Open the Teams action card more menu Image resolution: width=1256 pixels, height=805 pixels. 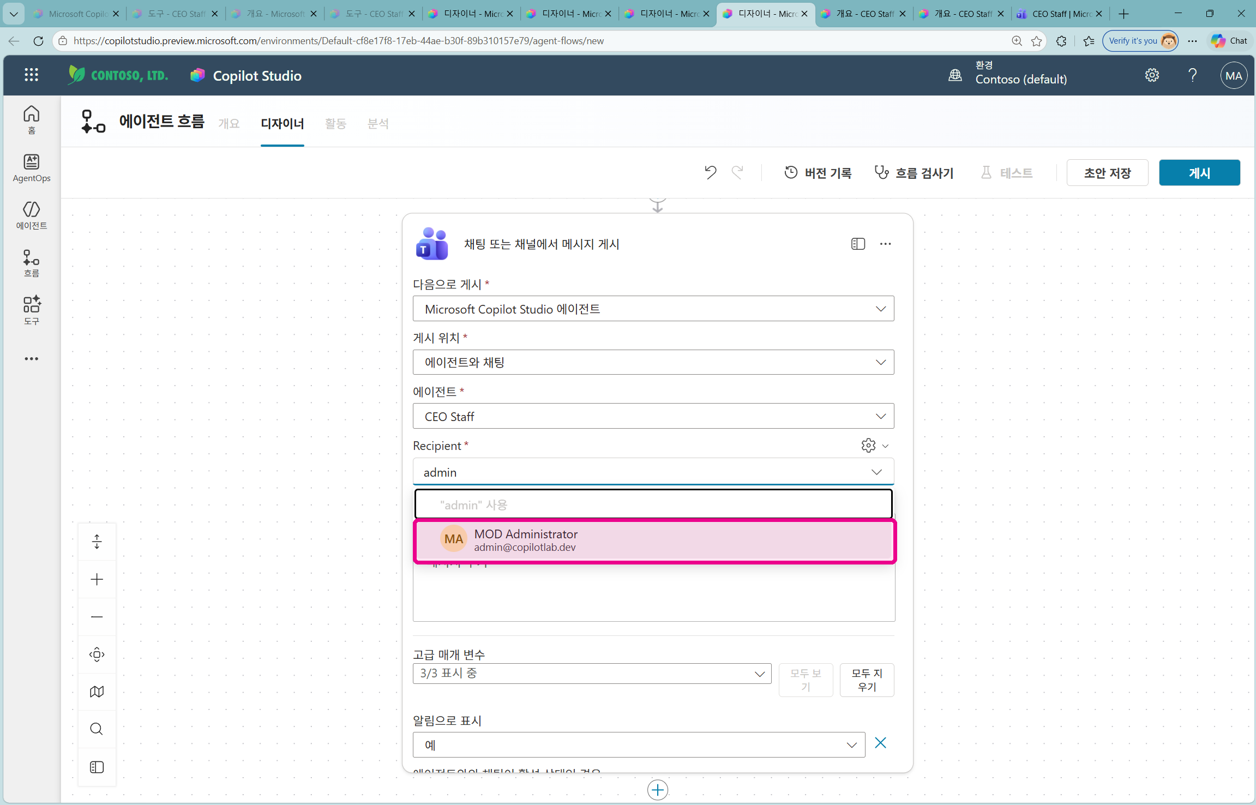(x=885, y=244)
